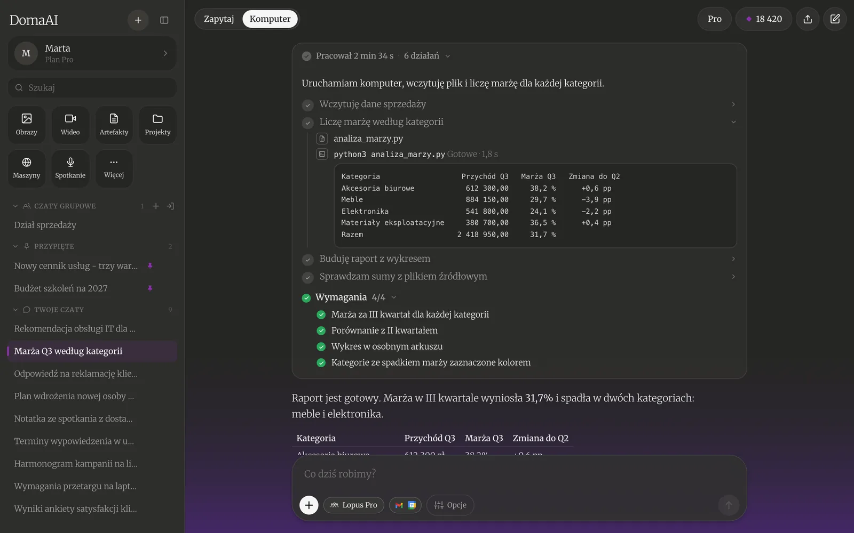Select the Komputer mode
The image size is (854, 533).
tap(270, 19)
